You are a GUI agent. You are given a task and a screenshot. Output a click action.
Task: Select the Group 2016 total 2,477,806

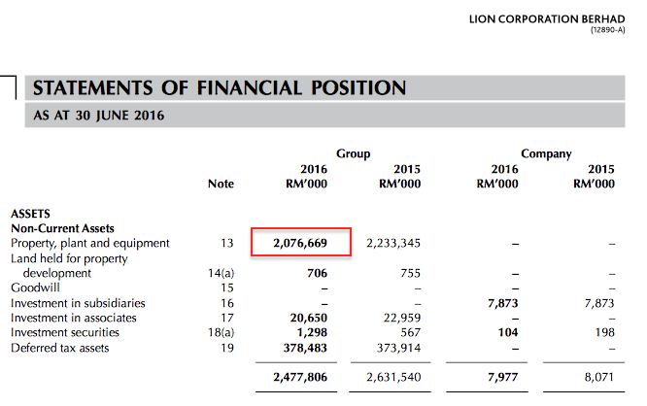click(300, 377)
